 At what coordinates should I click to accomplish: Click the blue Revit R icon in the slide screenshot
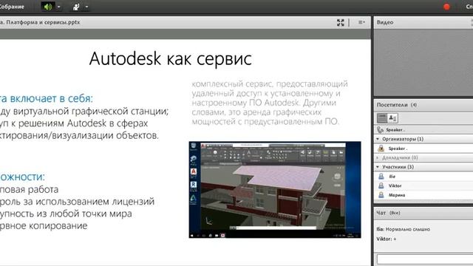point(194,185)
